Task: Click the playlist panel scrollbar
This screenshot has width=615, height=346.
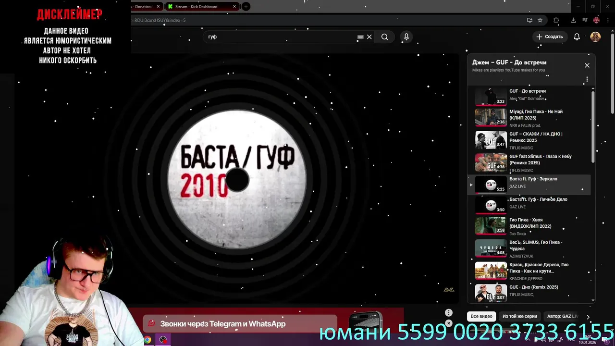Action: 593,127
